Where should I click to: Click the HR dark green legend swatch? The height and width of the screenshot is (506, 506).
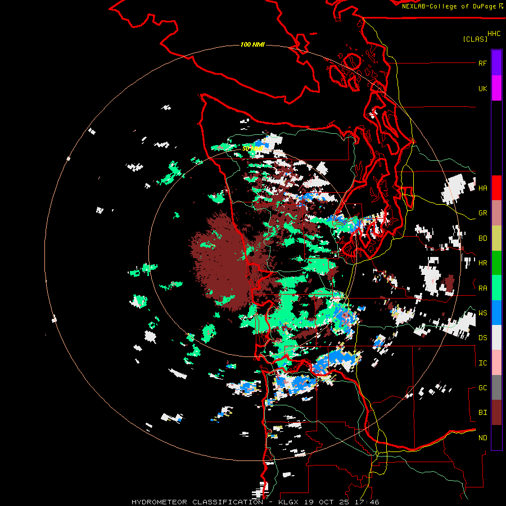pyautogui.click(x=496, y=263)
